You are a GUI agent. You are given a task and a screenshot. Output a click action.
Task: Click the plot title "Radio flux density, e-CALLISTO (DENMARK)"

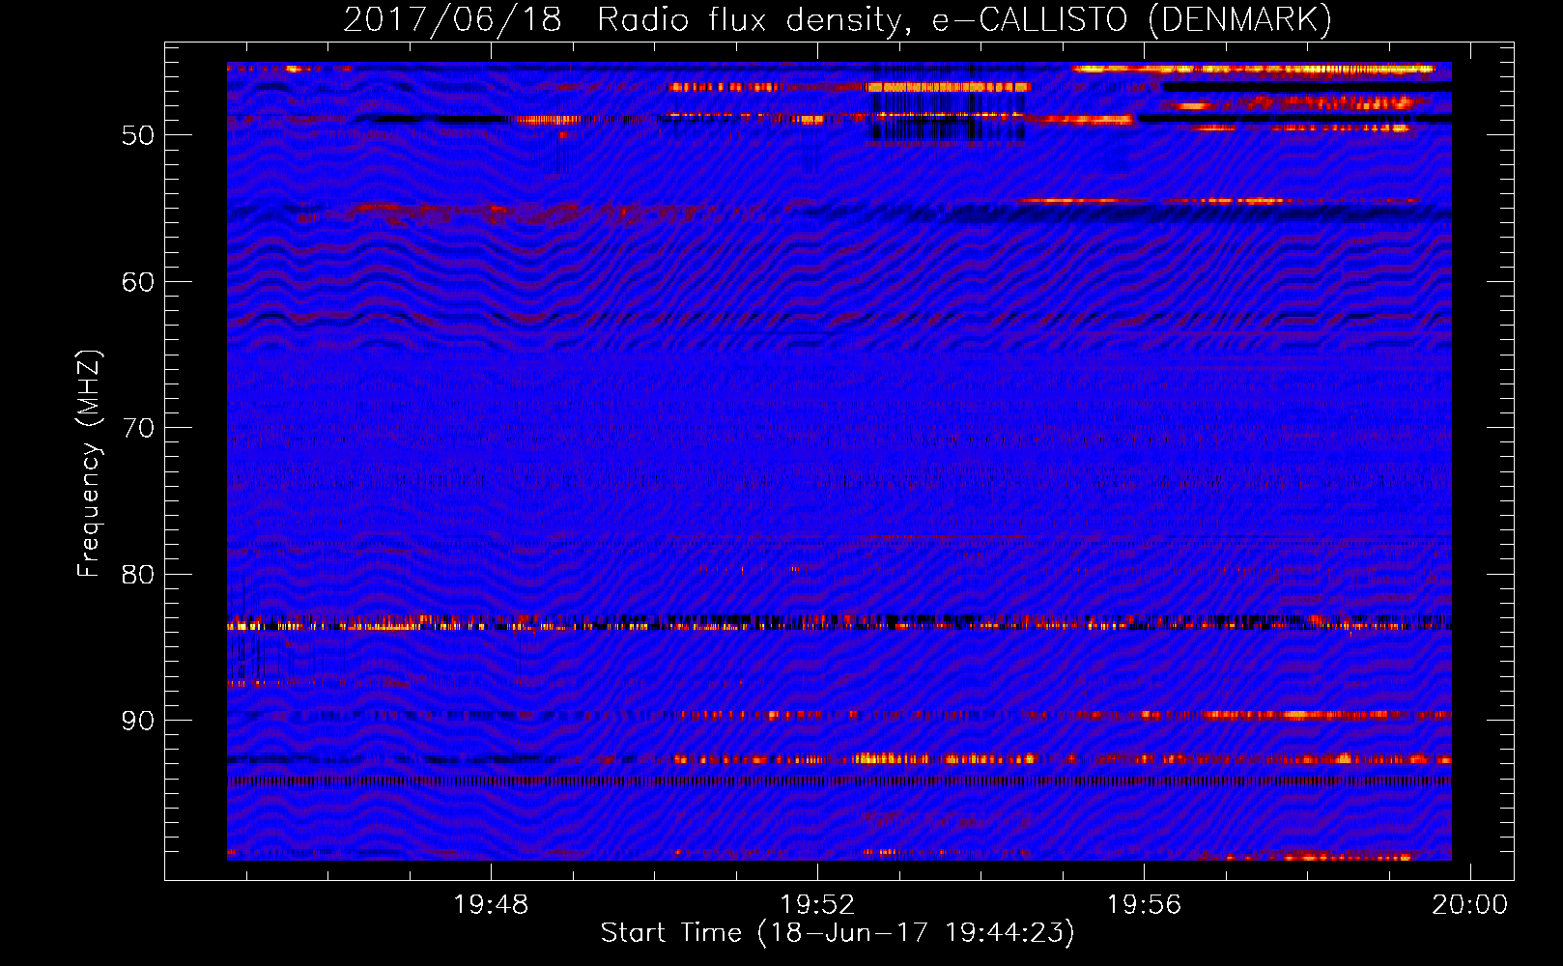[964, 19]
